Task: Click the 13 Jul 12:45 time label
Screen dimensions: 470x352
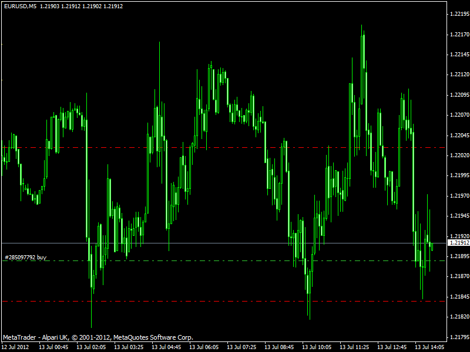Action: (392, 347)
